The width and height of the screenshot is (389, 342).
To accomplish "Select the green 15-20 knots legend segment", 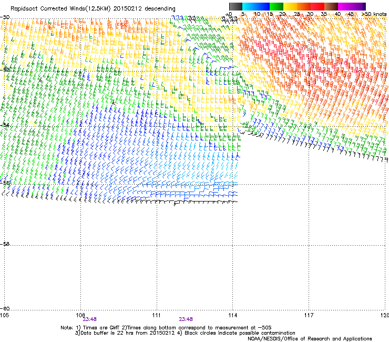I will point(277,6).
